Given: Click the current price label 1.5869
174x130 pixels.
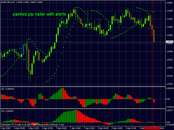Looking at the screenshot, I should [170, 42].
